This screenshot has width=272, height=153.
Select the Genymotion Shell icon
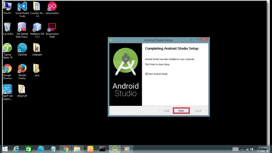(52, 30)
